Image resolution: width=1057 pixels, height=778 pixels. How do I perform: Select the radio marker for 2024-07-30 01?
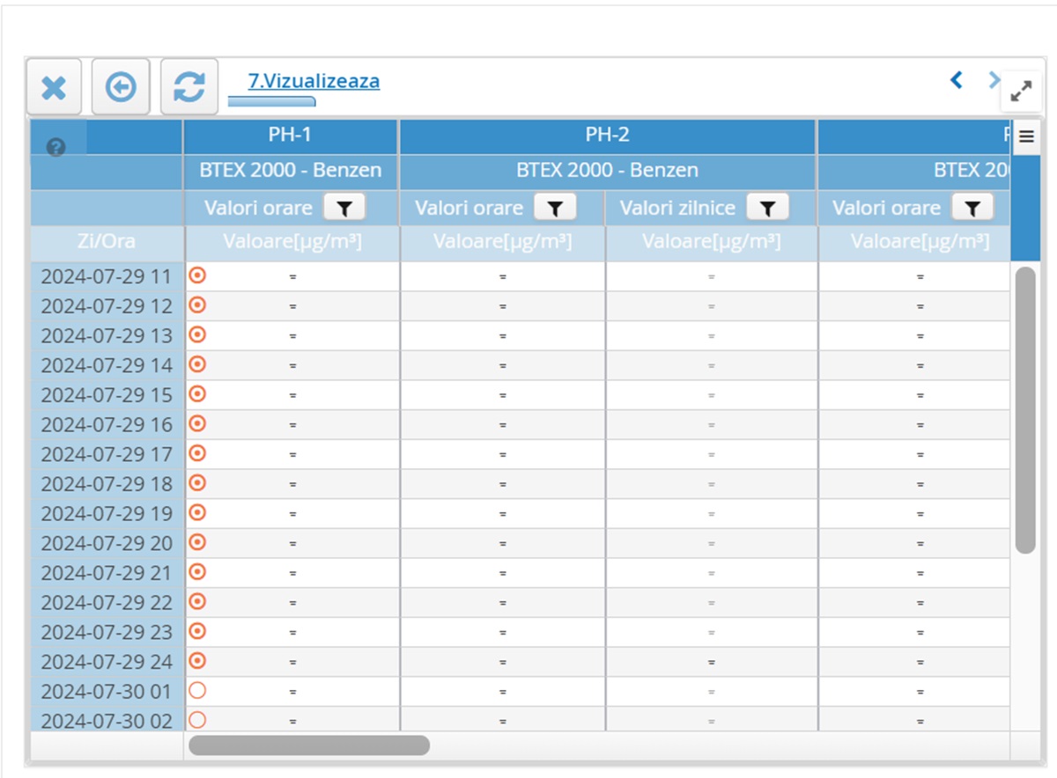[198, 690]
